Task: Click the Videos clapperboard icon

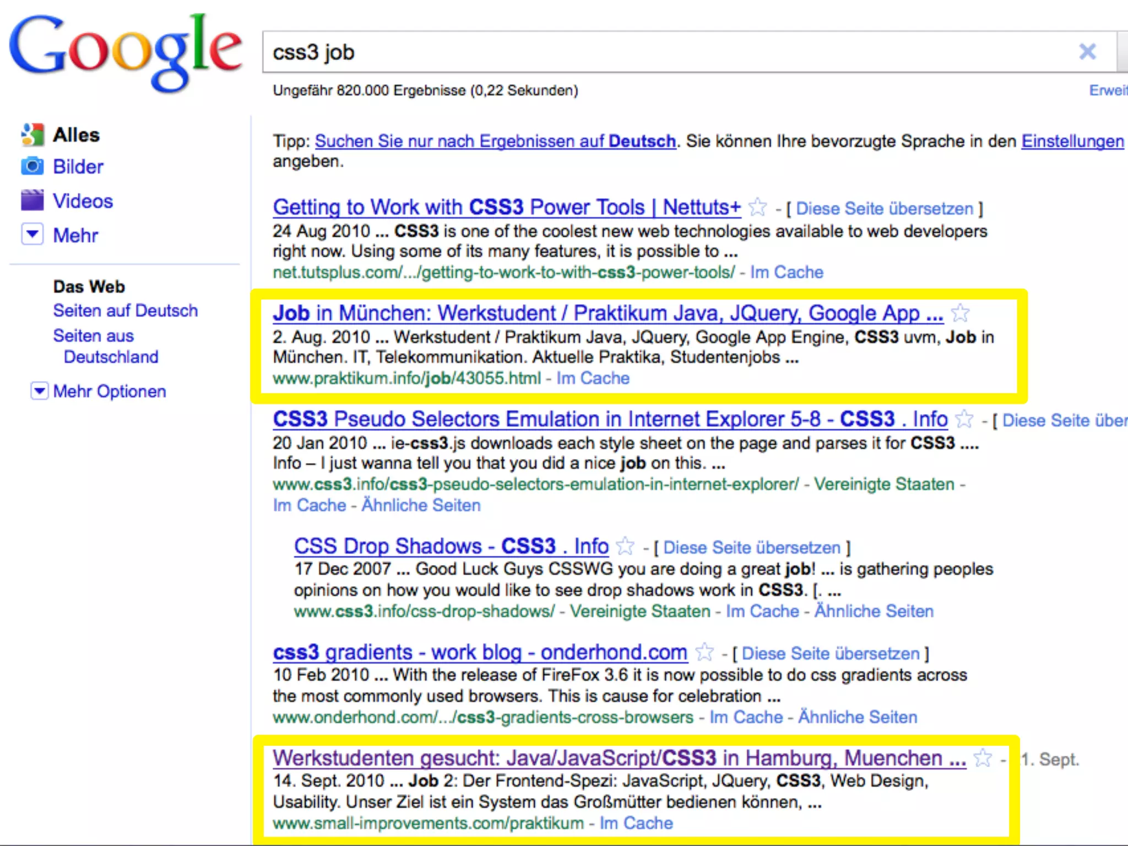Action: [x=32, y=200]
